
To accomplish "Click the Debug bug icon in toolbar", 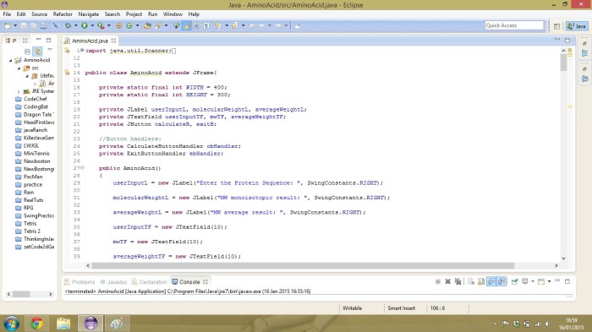I will click(x=68, y=25).
